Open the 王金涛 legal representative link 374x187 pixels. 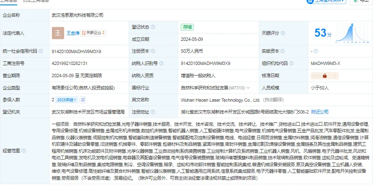click(x=73, y=33)
